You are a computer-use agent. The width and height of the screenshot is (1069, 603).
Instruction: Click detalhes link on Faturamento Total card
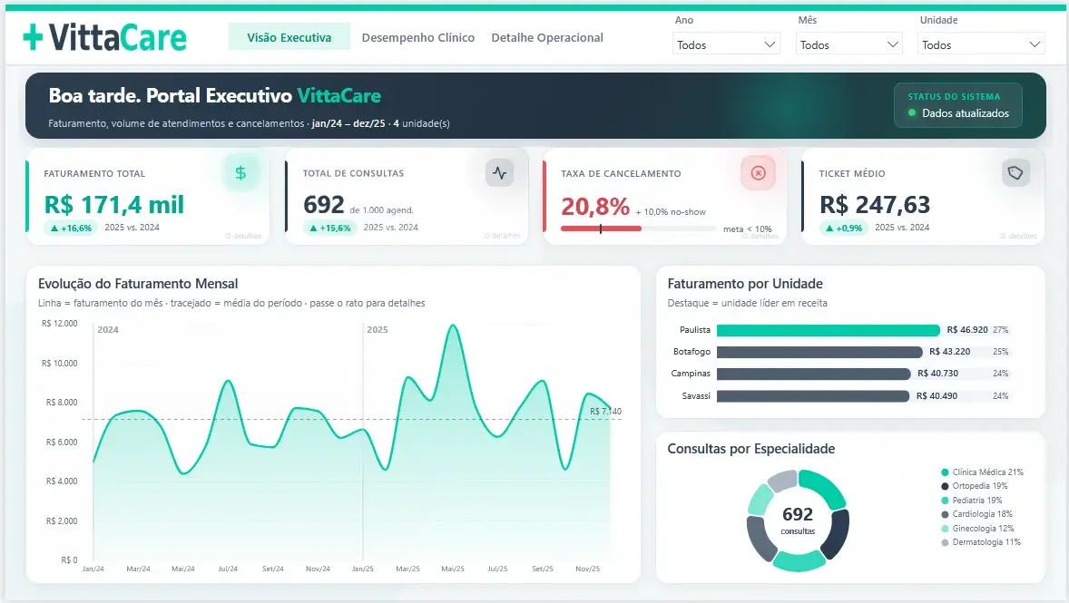coord(243,237)
